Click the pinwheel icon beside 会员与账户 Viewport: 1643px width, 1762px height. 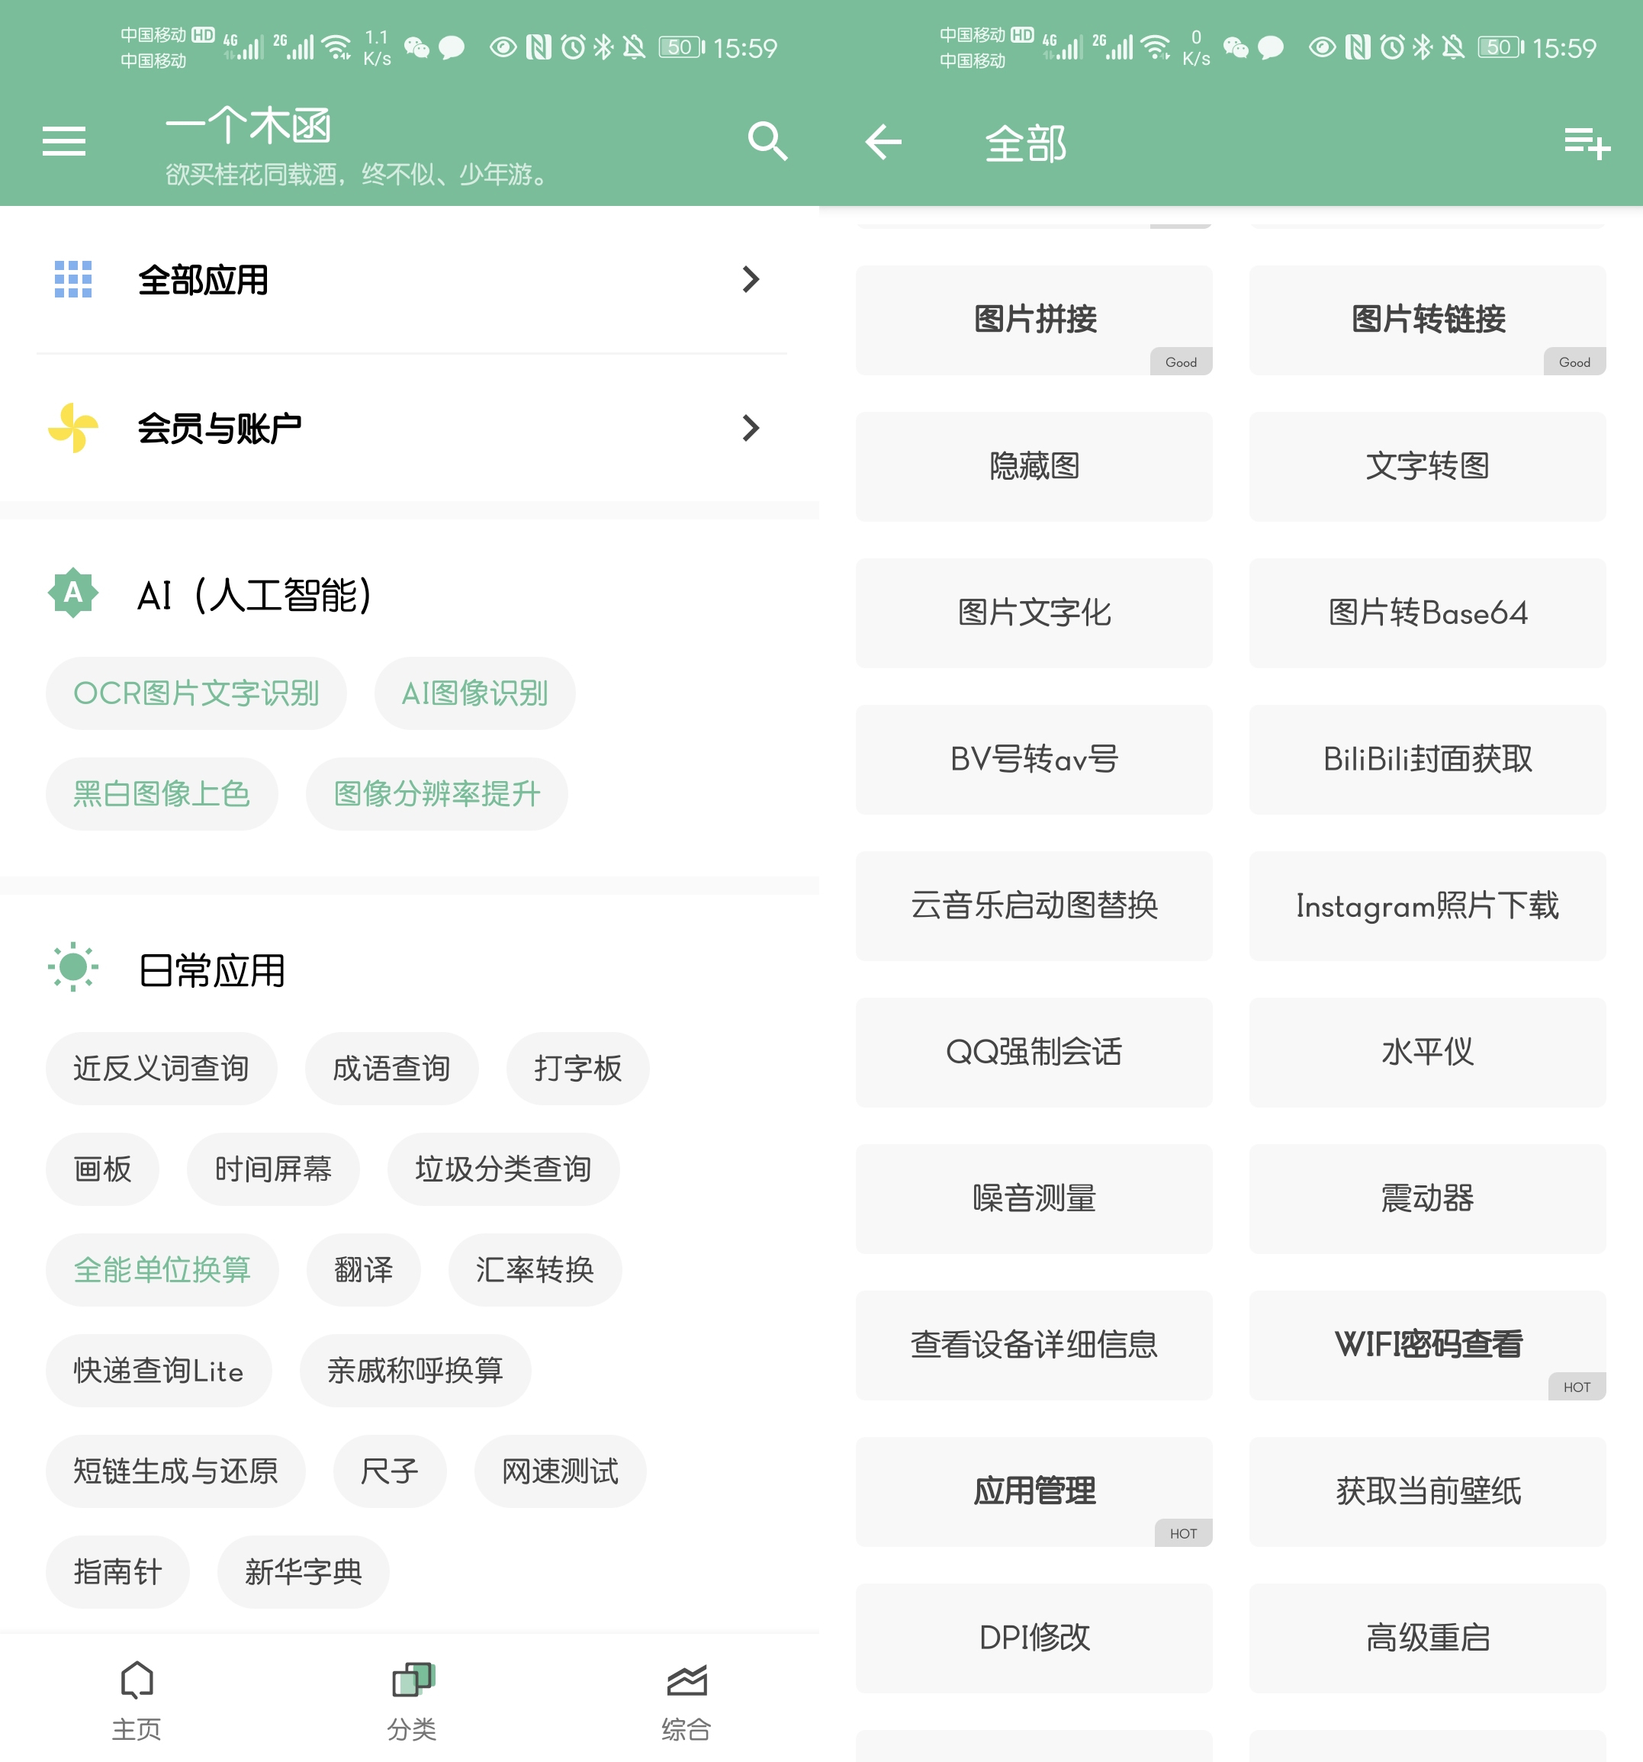pos(72,428)
